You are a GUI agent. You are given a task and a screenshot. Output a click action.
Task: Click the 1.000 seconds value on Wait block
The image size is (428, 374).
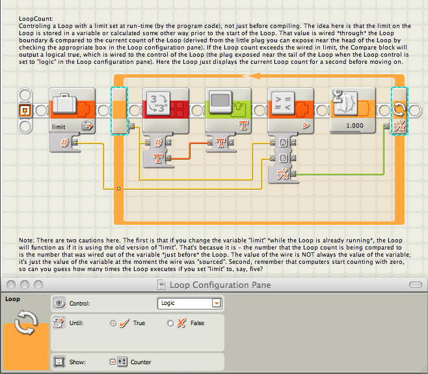pyautogui.click(x=354, y=126)
